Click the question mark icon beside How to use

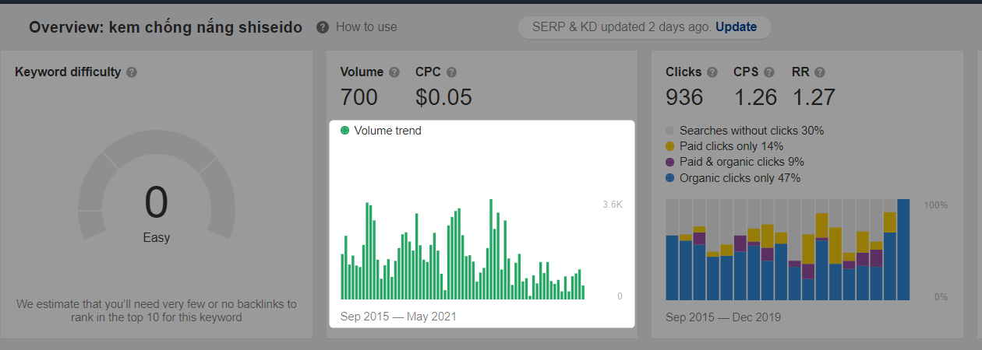323,27
